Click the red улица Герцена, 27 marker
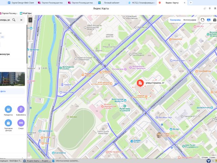This screenshot has height=163, width=217. (140, 83)
